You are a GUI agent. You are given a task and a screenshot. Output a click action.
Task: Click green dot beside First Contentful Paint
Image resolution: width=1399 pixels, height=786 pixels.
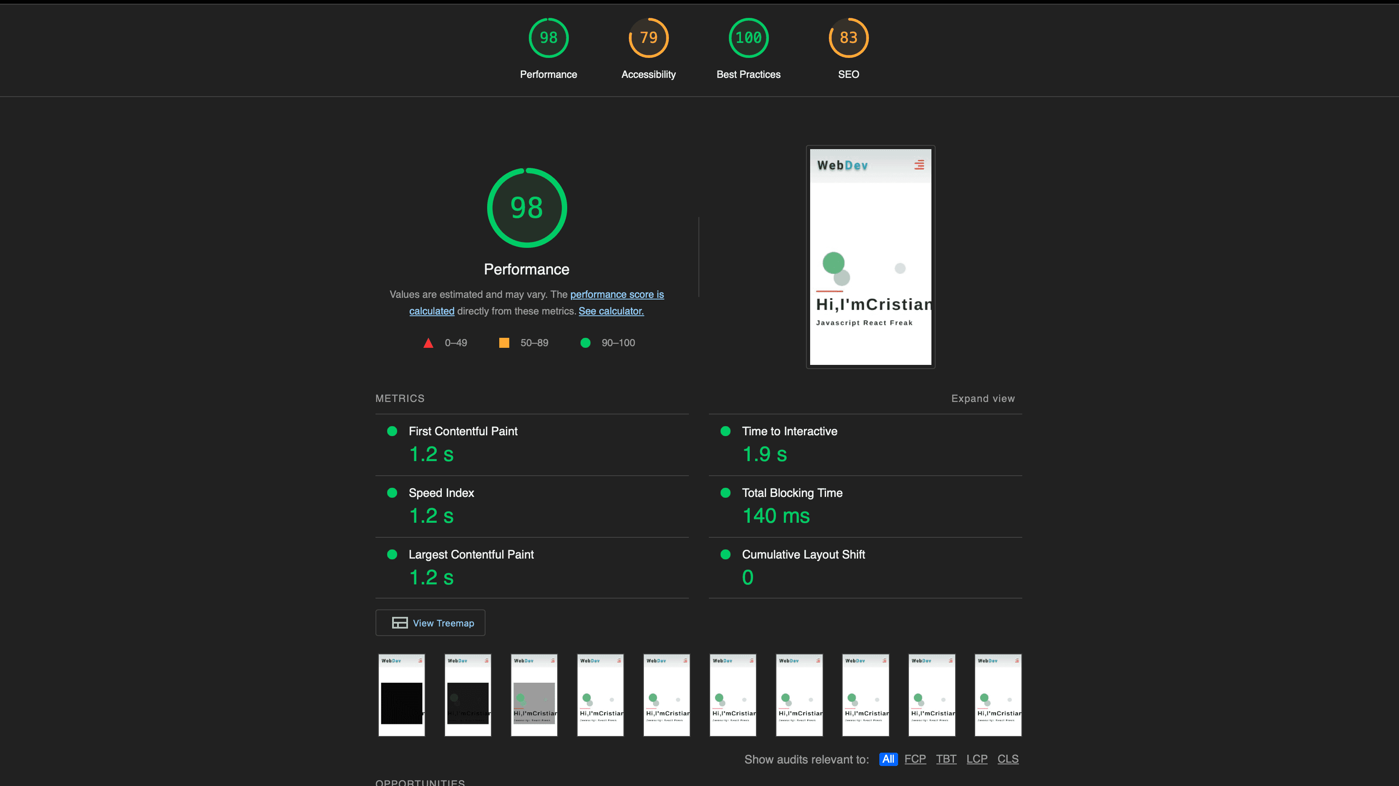(x=392, y=432)
